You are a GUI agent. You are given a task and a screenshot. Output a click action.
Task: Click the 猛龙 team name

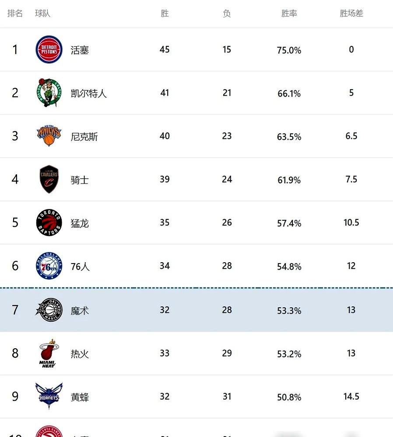[80, 222]
